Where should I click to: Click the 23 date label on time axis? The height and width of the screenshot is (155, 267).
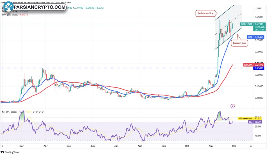click(x=251, y=146)
